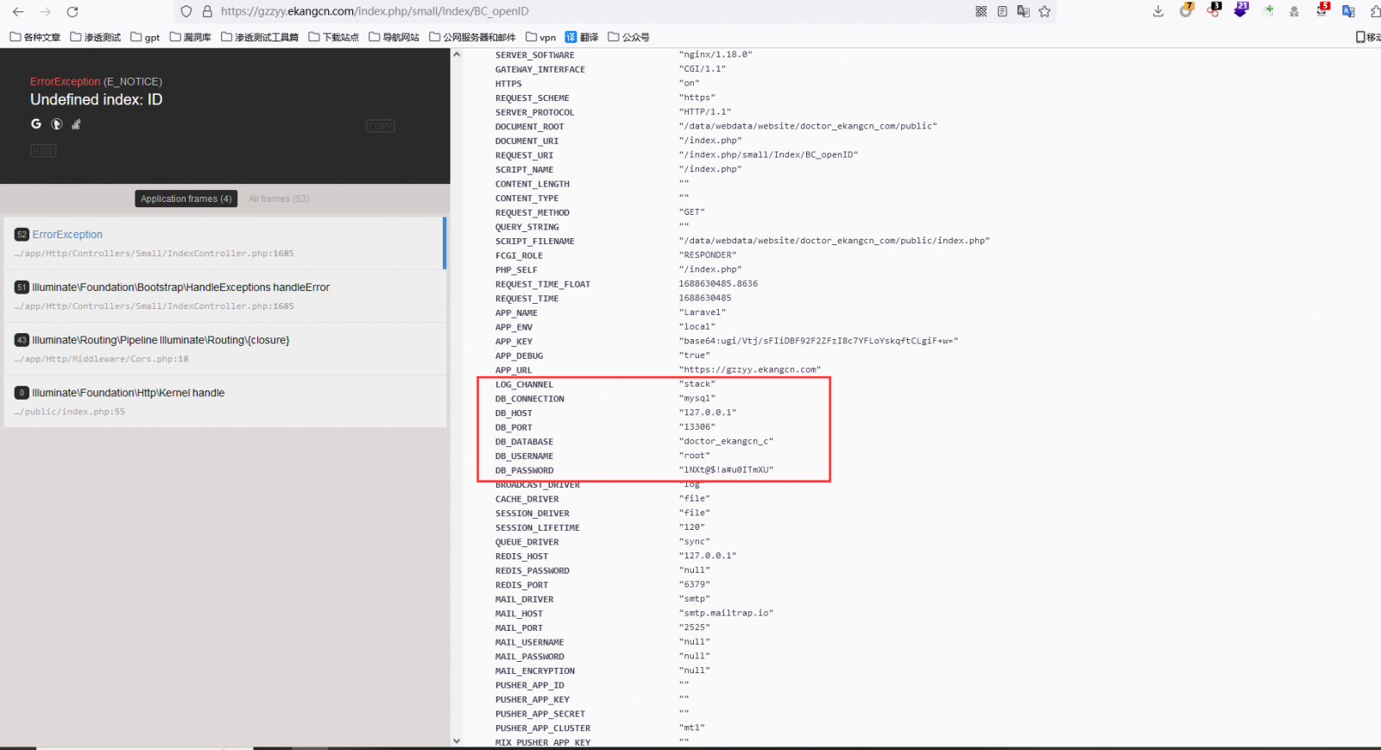Bookmark this page with the star icon
Viewport: 1381px width, 750px height.
pyautogui.click(x=1045, y=11)
